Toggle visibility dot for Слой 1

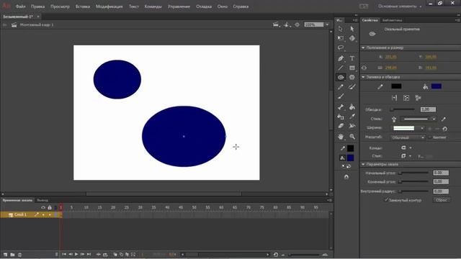point(43,214)
